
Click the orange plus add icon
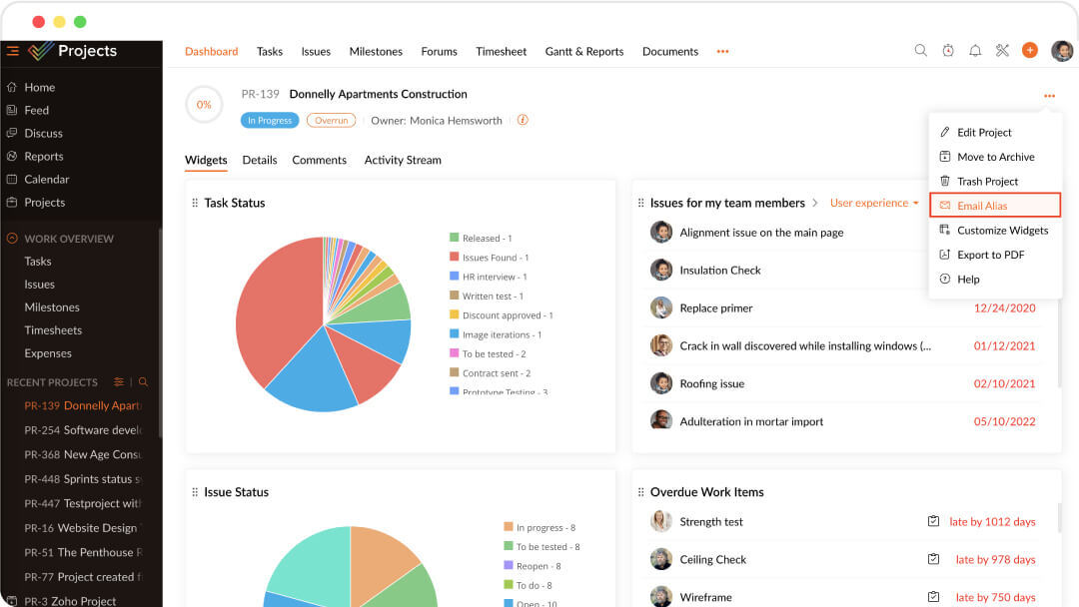coord(1030,50)
